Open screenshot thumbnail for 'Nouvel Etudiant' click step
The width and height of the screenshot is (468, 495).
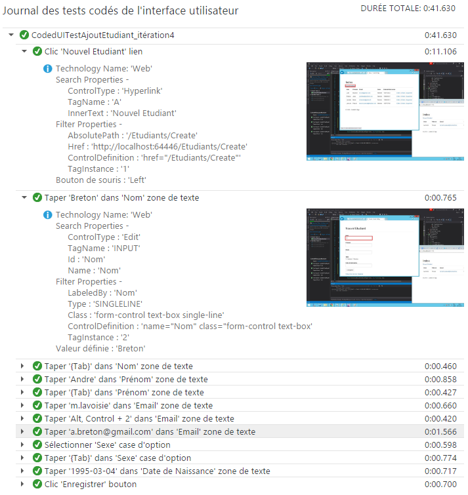point(385,111)
